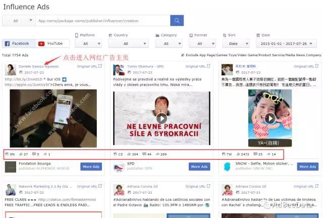This screenshot has width=323, height=218.
Task: Open the date range picker field
Action: tap(288, 44)
